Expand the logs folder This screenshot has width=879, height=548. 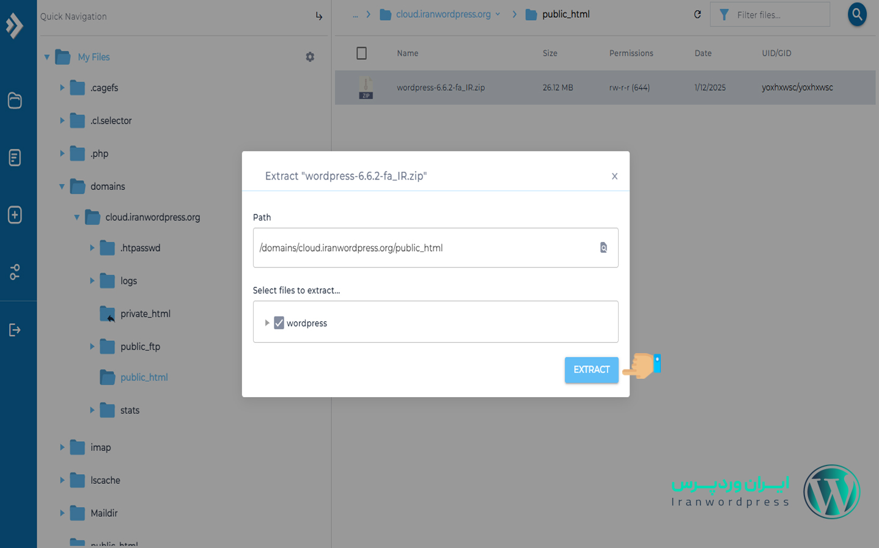pyautogui.click(x=92, y=280)
